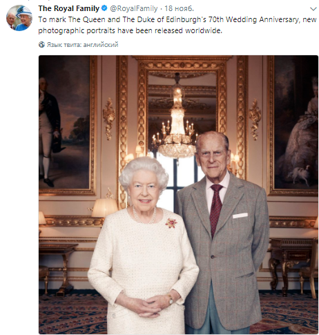Open The Royal Family display name link
The height and width of the screenshot is (335, 319).
coord(69,8)
